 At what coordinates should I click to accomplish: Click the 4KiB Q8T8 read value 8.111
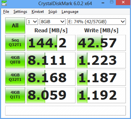tap(51, 60)
